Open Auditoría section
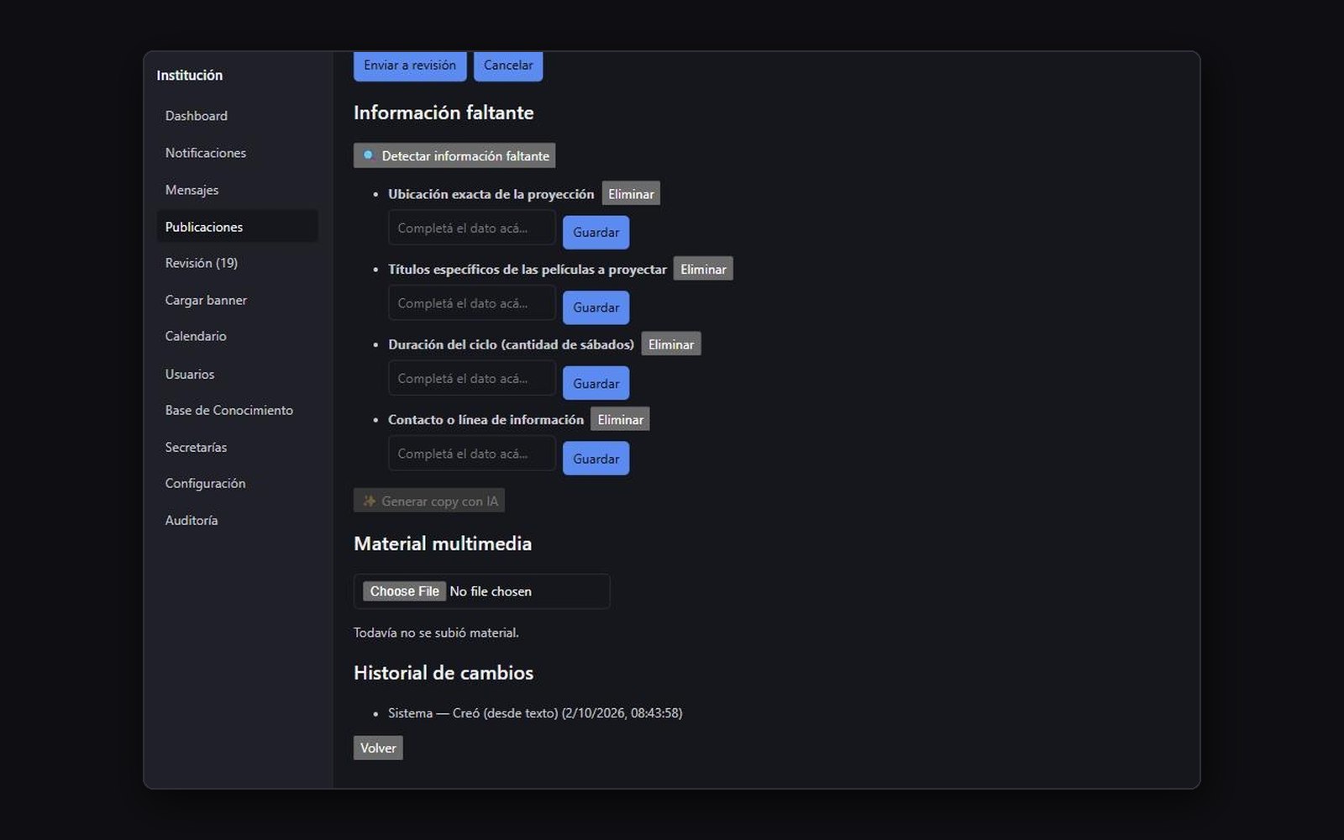 point(237,520)
